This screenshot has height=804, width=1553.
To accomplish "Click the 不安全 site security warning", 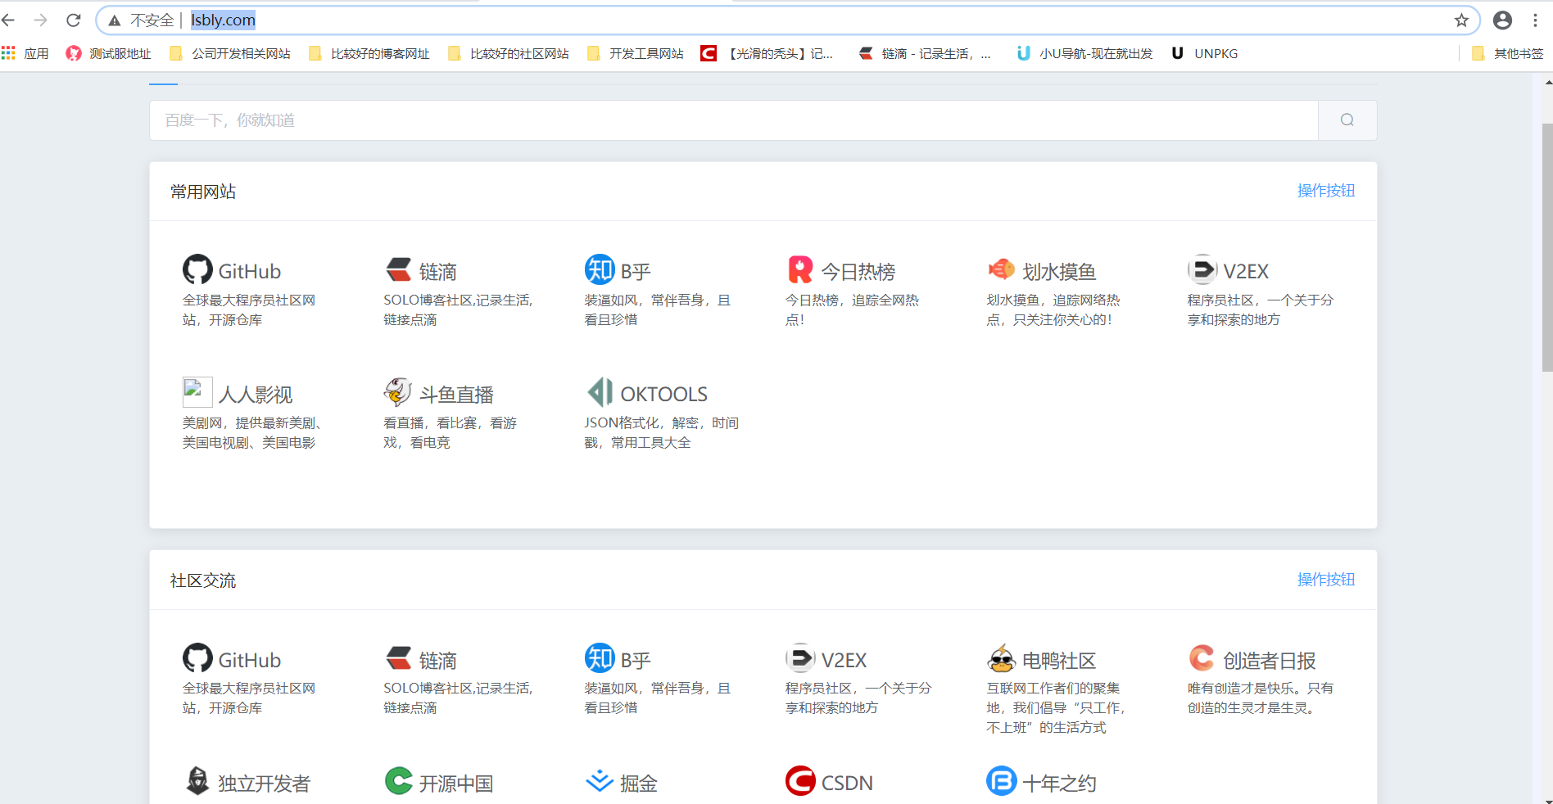I will tap(140, 20).
